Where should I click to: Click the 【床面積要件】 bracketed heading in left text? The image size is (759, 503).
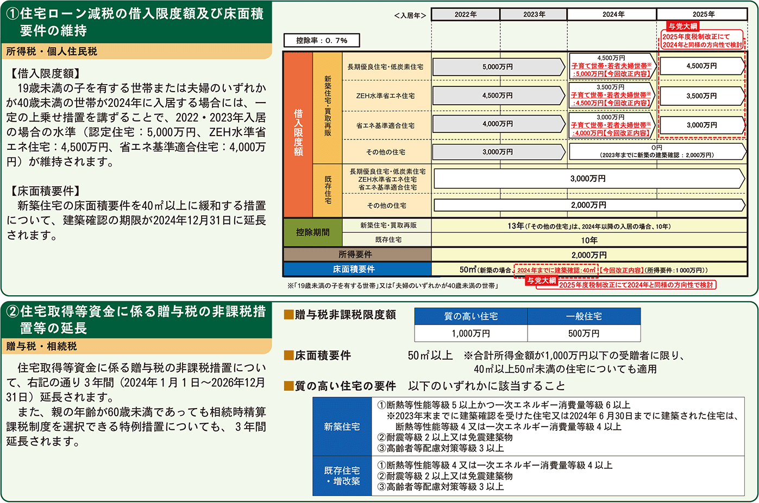(x=45, y=191)
